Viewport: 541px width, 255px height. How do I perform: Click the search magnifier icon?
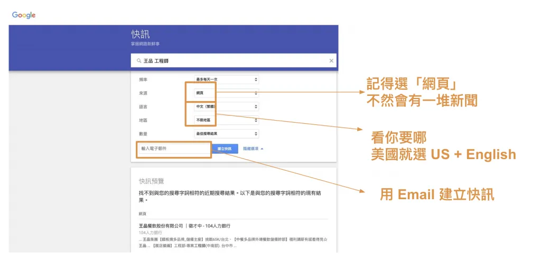point(139,61)
